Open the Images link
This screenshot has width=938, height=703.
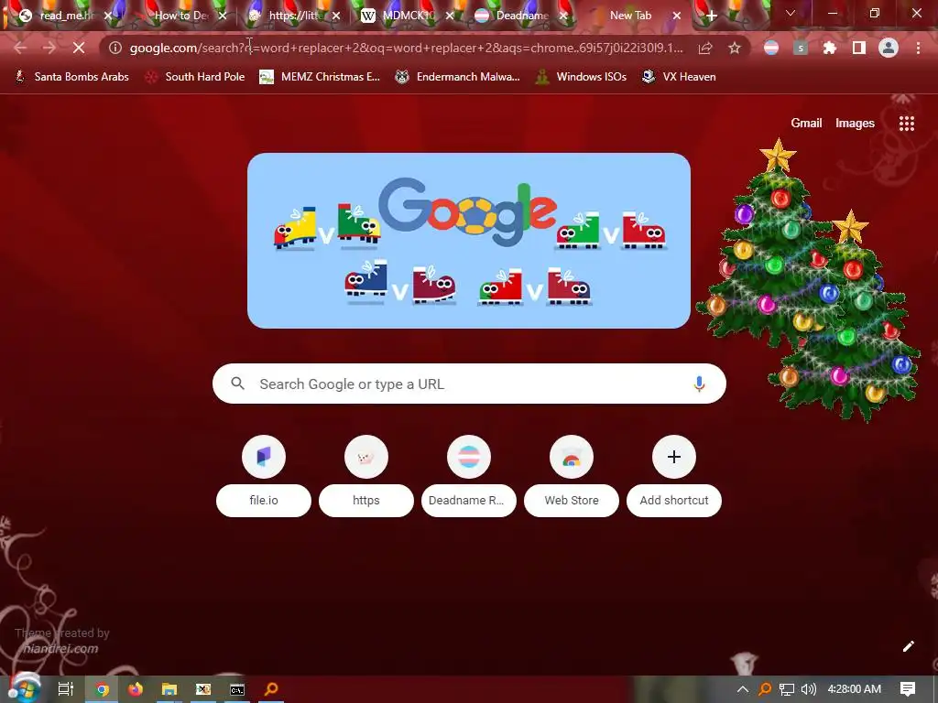pos(855,124)
